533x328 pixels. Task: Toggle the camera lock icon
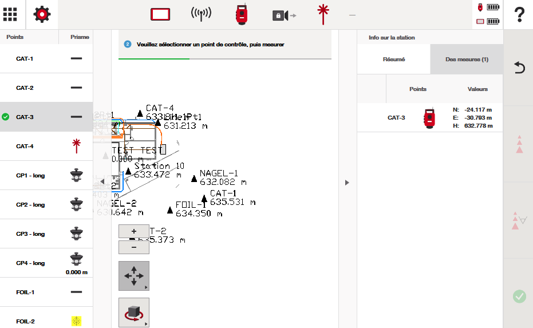tap(283, 15)
